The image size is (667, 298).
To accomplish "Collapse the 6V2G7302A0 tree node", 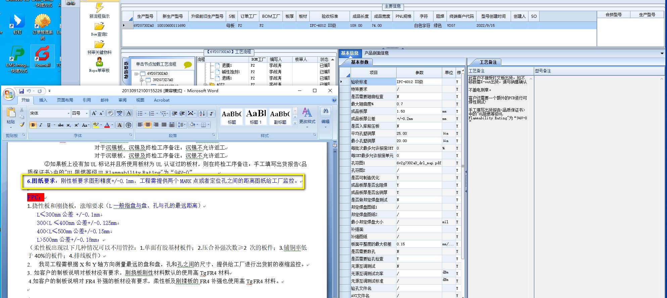I will pos(137,73).
